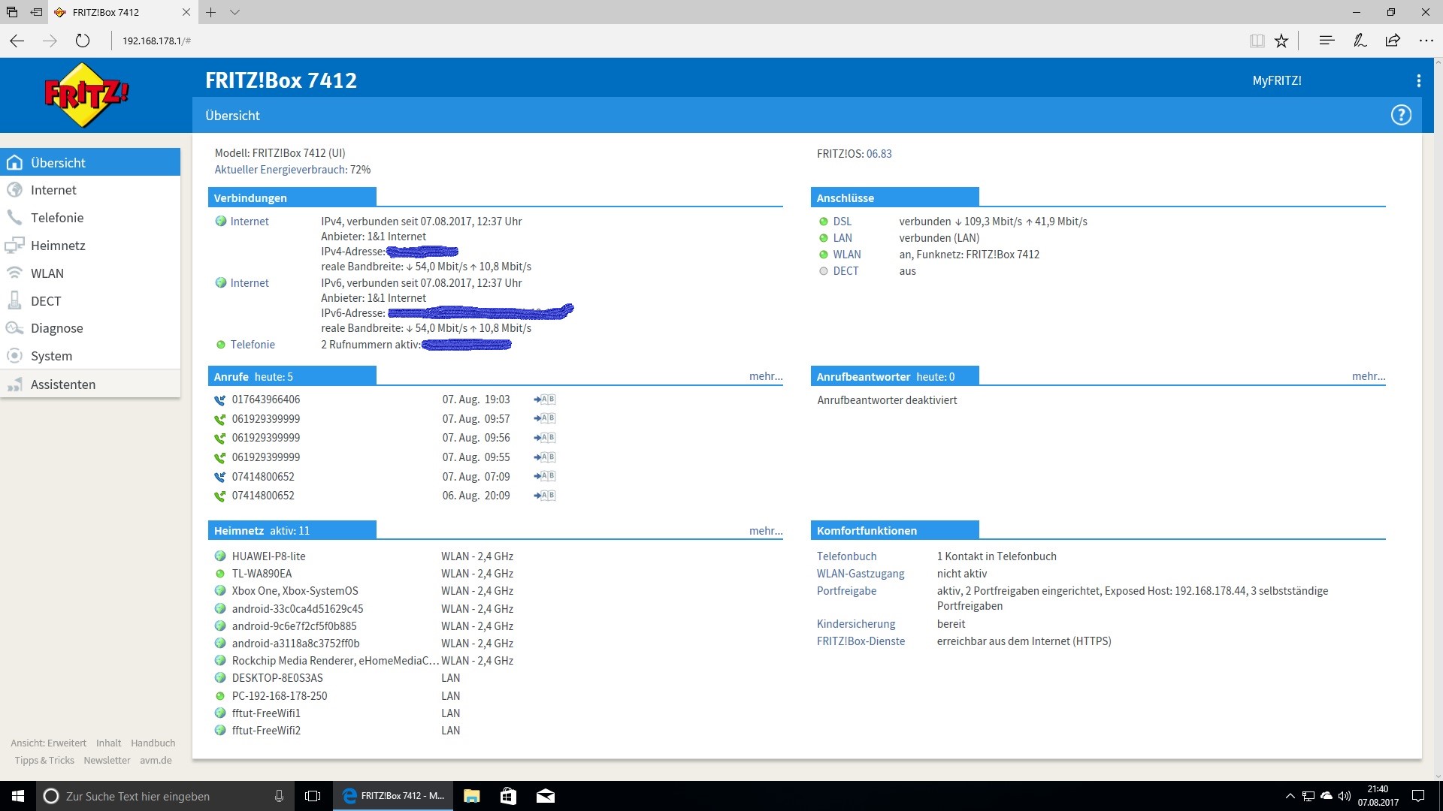Open FRITZ!OS version 06.83 link
The height and width of the screenshot is (811, 1443).
(879, 154)
